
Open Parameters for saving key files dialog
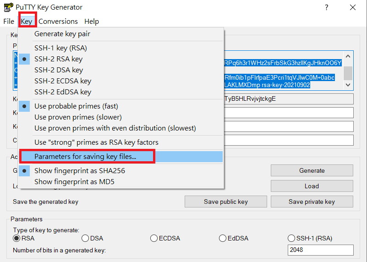click(121, 157)
